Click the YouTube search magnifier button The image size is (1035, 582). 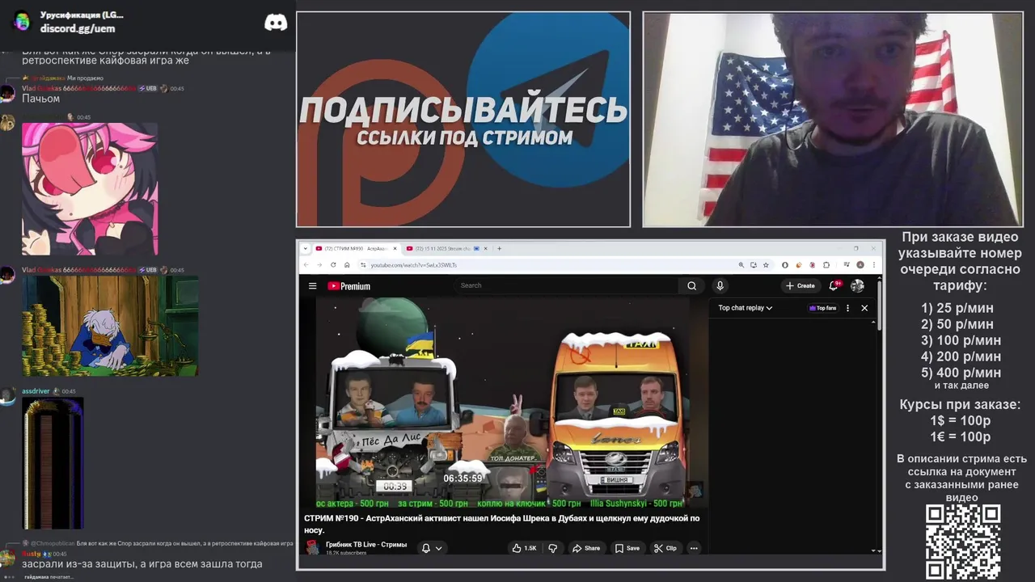[x=691, y=285]
